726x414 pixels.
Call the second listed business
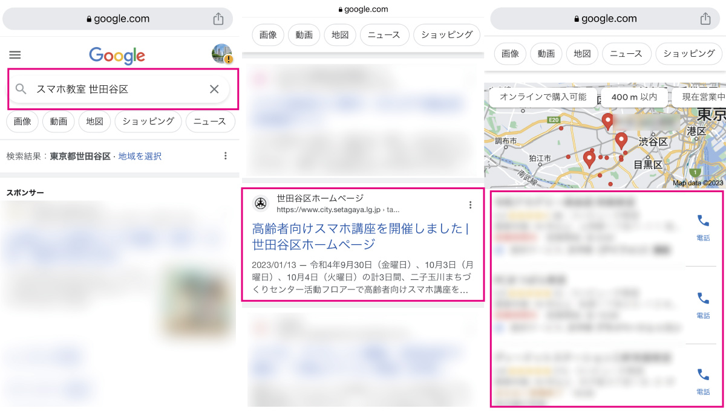tap(703, 304)
